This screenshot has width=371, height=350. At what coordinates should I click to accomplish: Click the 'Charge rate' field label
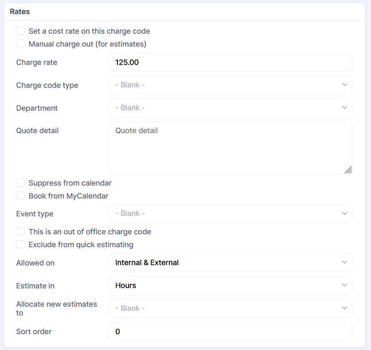pos(37,62)
